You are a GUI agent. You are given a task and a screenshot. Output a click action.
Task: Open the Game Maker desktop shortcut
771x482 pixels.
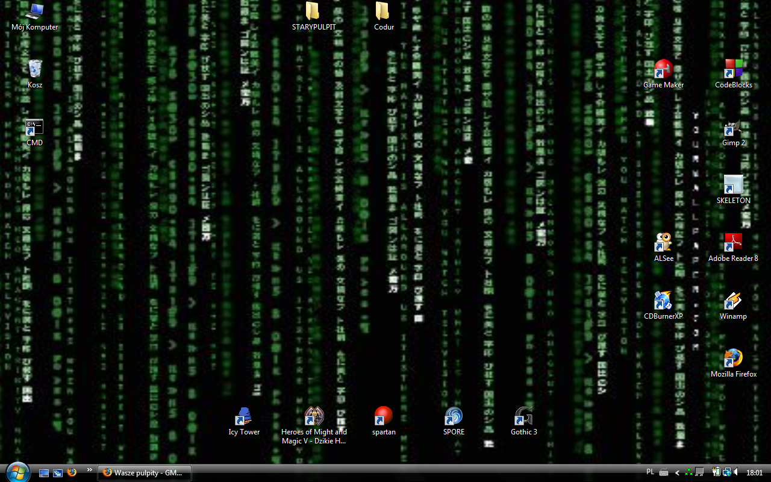(x=663, y=69)
